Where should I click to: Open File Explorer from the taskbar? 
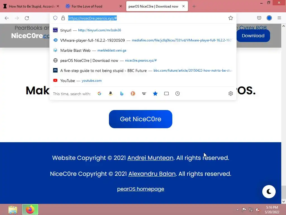point(13,209)
